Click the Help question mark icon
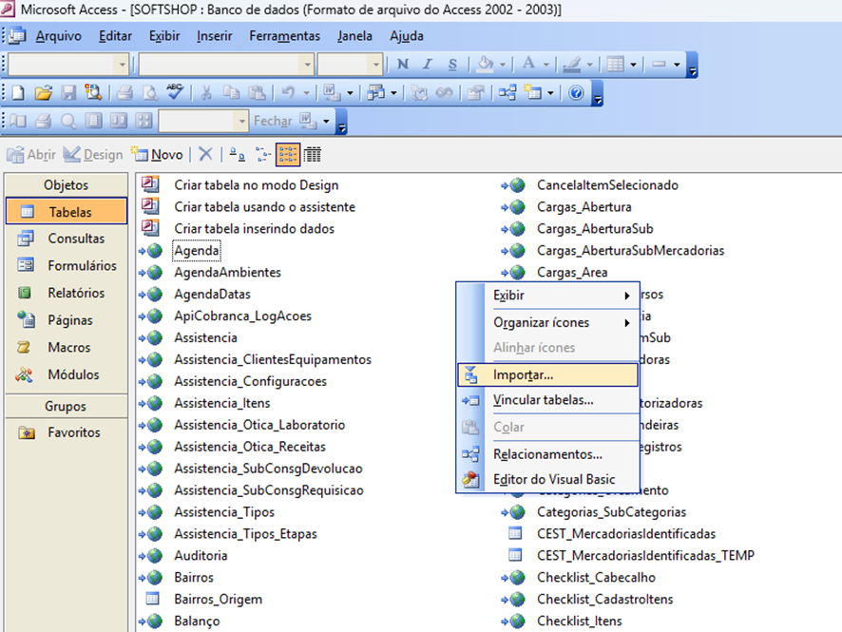 [x=576, y=93]
